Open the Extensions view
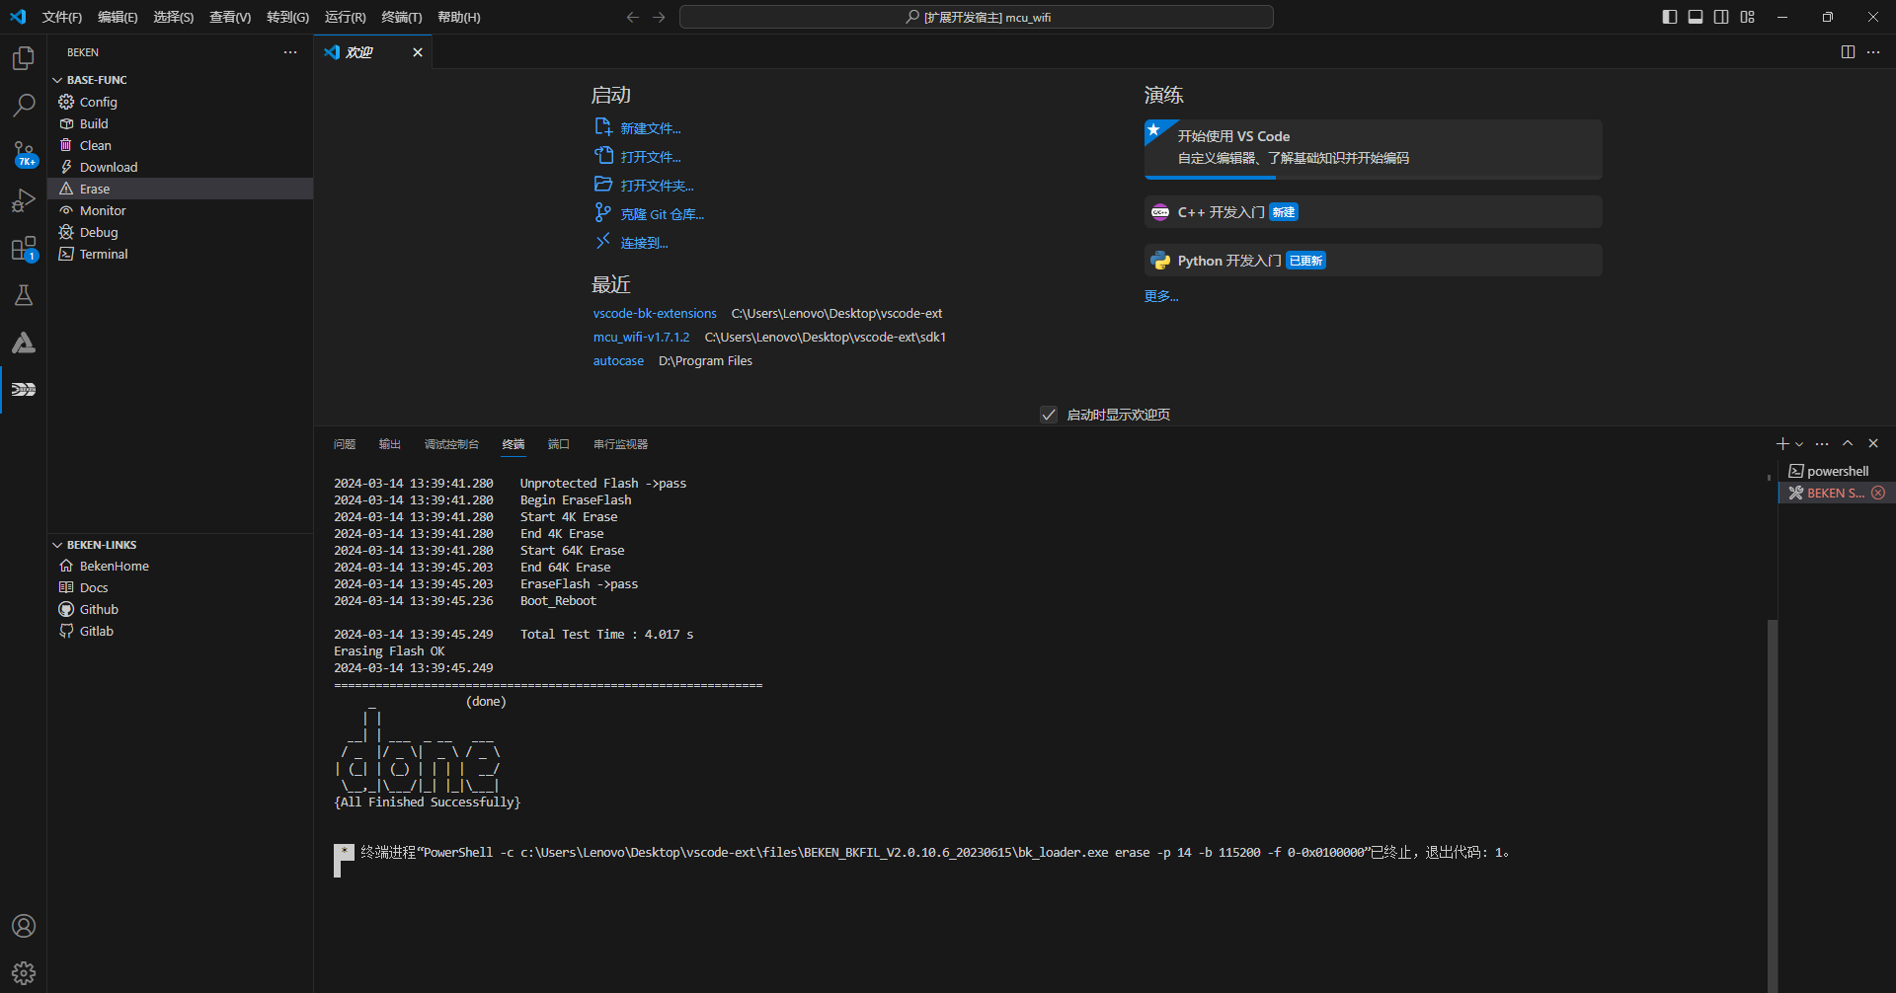 coord(24,249)
